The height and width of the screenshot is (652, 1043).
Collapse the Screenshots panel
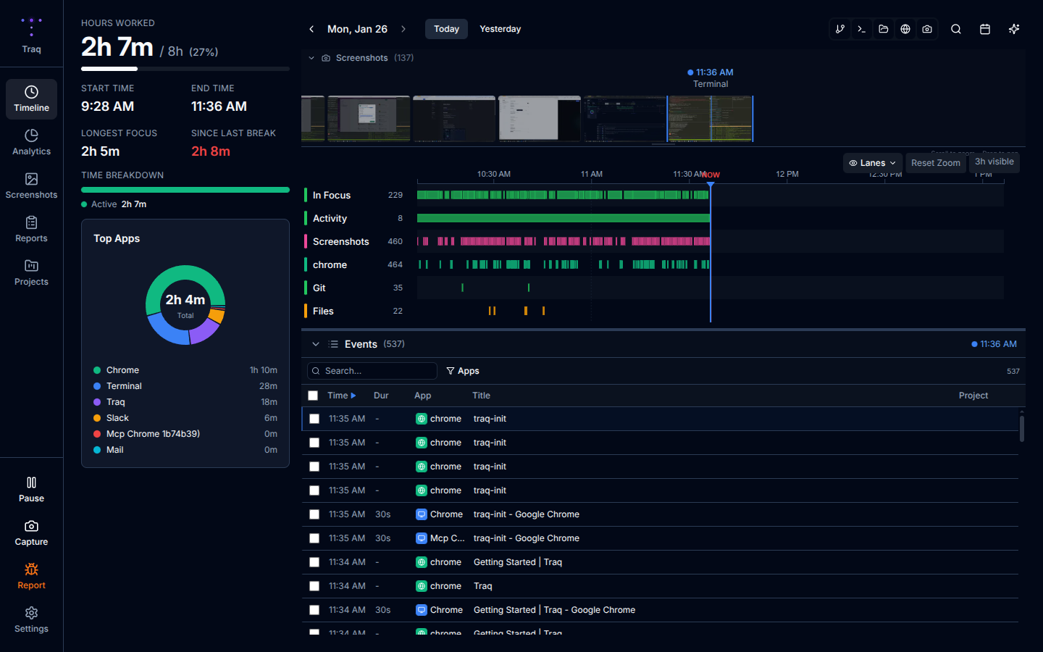(x=311, y=58)
